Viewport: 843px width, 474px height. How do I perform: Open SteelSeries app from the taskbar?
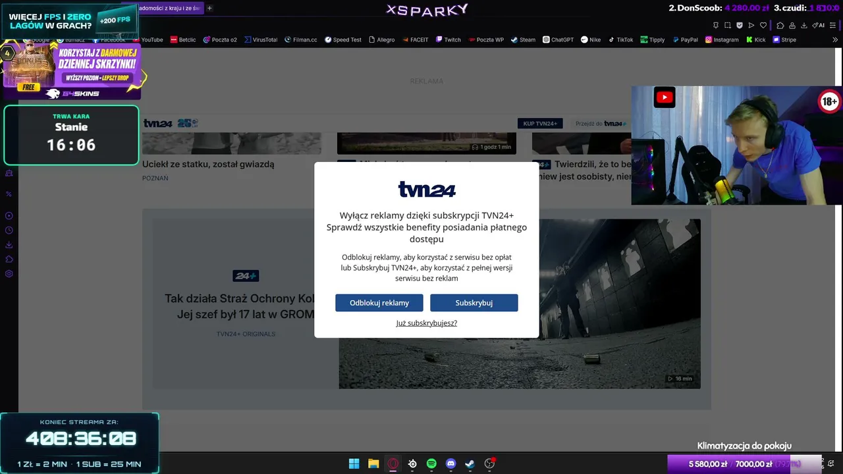(412, 463)
